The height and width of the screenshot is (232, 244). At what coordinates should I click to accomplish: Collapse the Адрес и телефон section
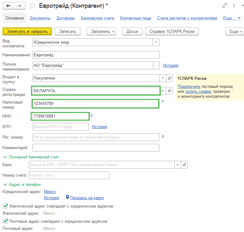[x=5, y=185]
